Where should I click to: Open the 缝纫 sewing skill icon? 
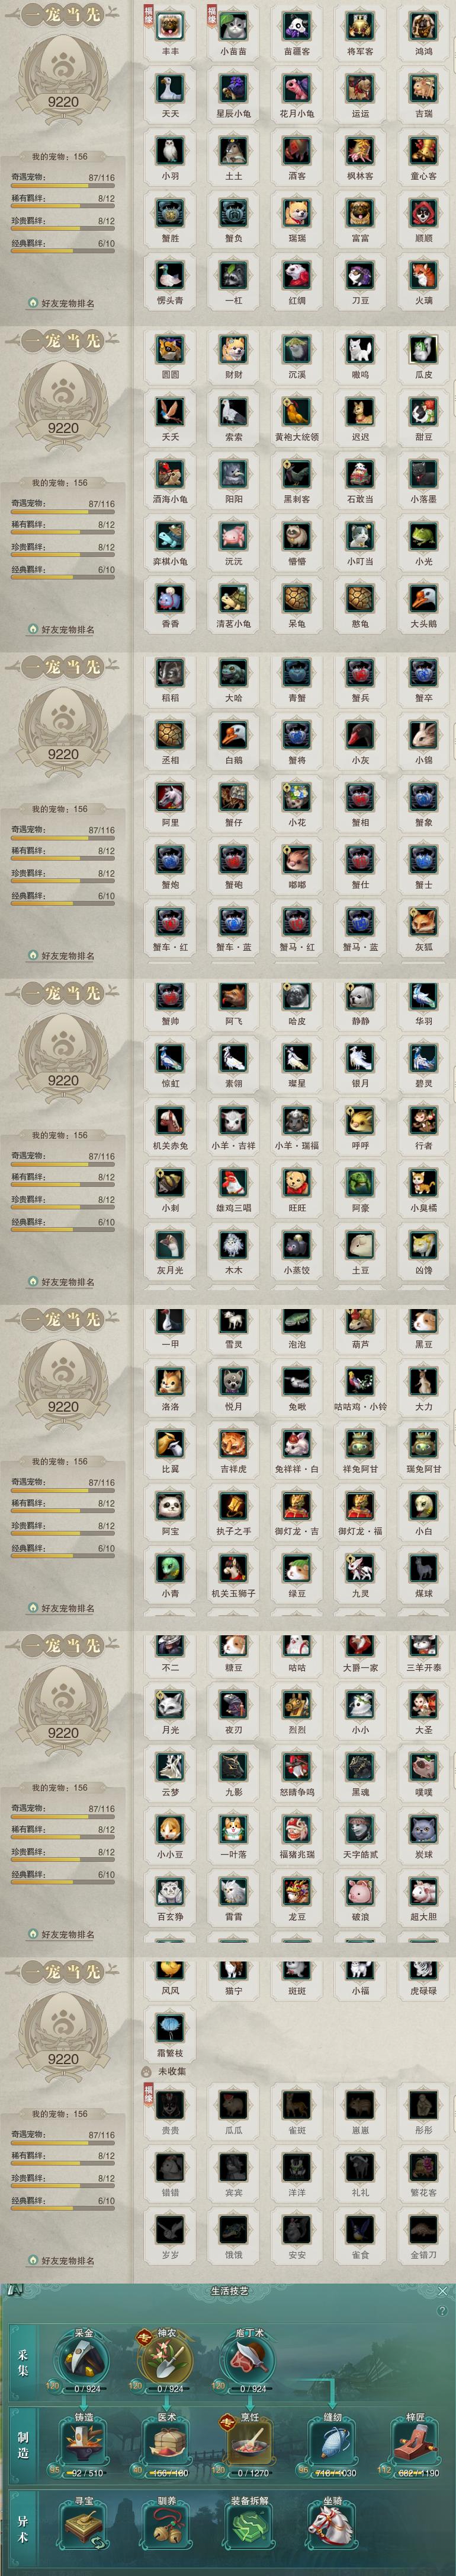[331, 2443]
